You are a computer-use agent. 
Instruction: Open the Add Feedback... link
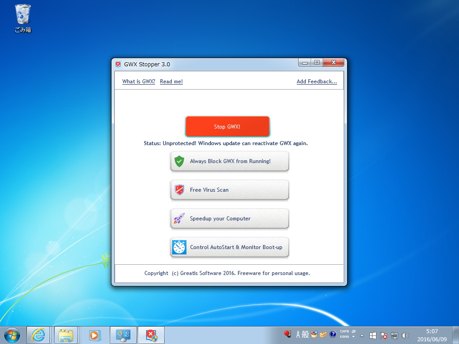point(317,82)
